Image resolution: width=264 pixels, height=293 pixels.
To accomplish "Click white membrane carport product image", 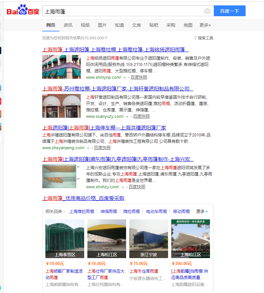I will 191,239.
